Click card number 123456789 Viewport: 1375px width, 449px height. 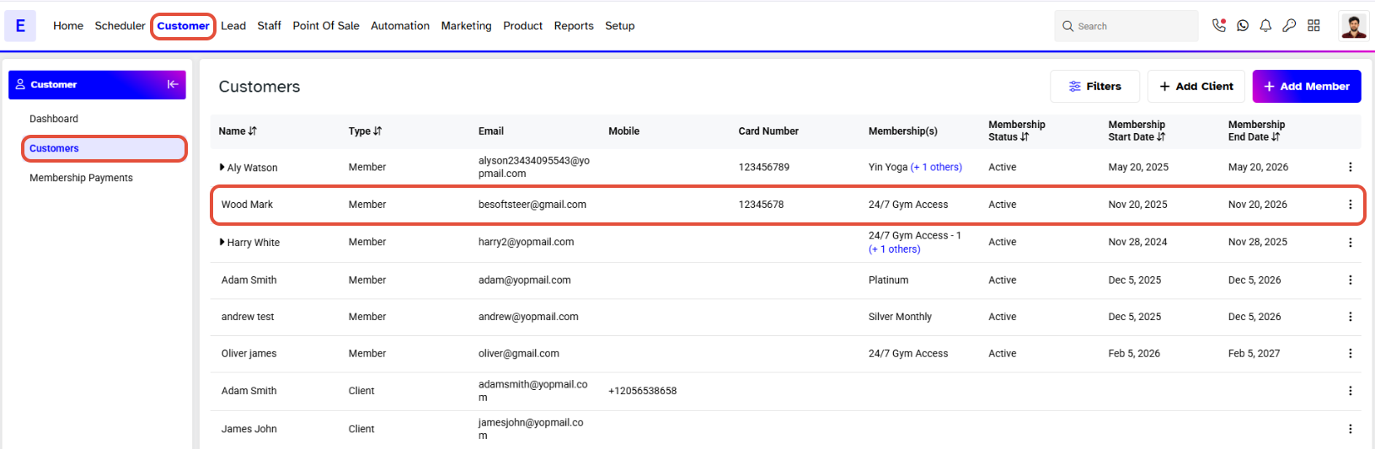(764, 167)
